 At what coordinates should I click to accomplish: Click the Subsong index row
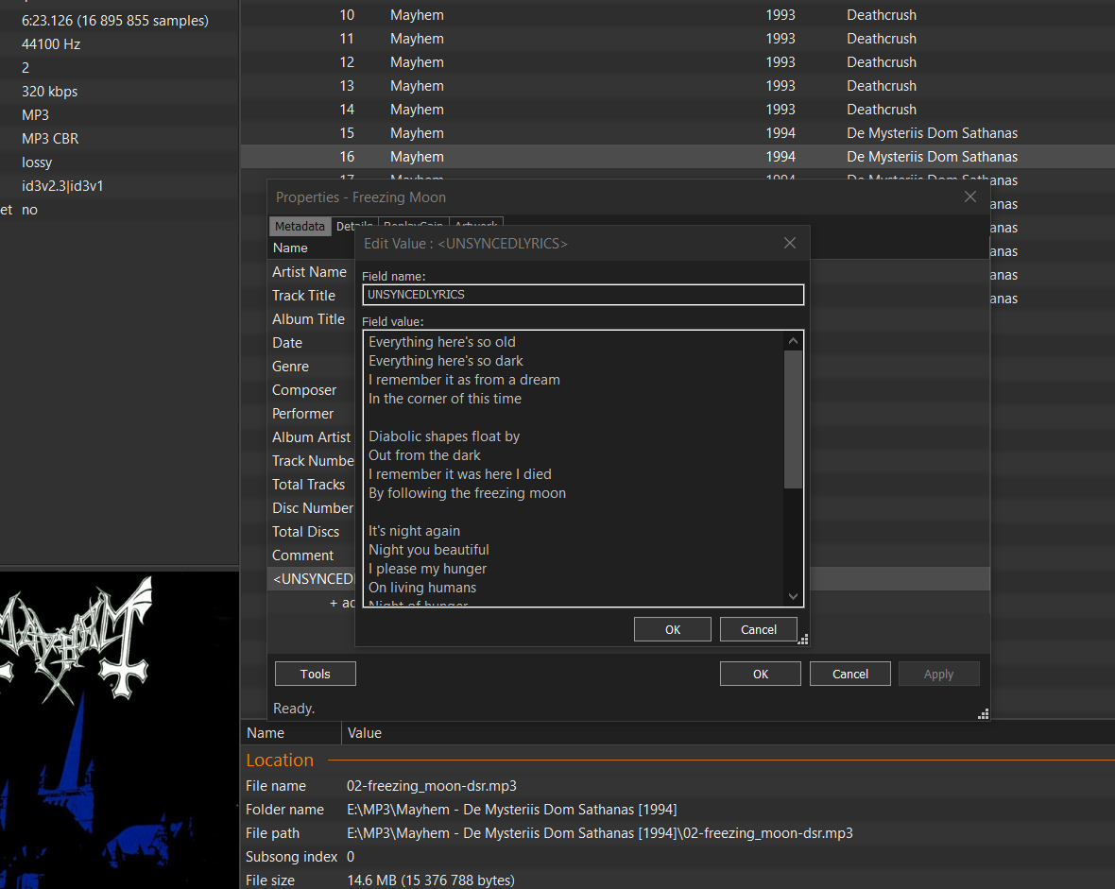pyautogui.click(x=678, y=856)
